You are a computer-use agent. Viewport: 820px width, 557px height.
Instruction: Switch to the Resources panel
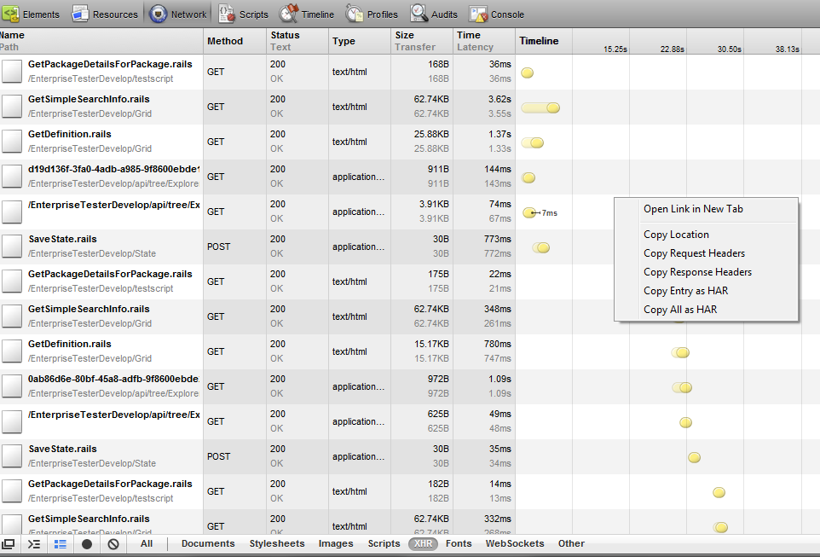coord(104,14)
